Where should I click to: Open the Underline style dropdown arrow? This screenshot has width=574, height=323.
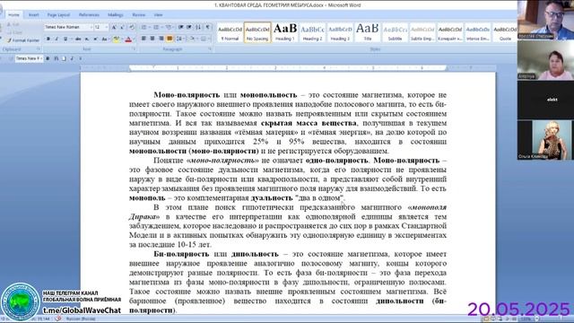click(x=72, y=39)
